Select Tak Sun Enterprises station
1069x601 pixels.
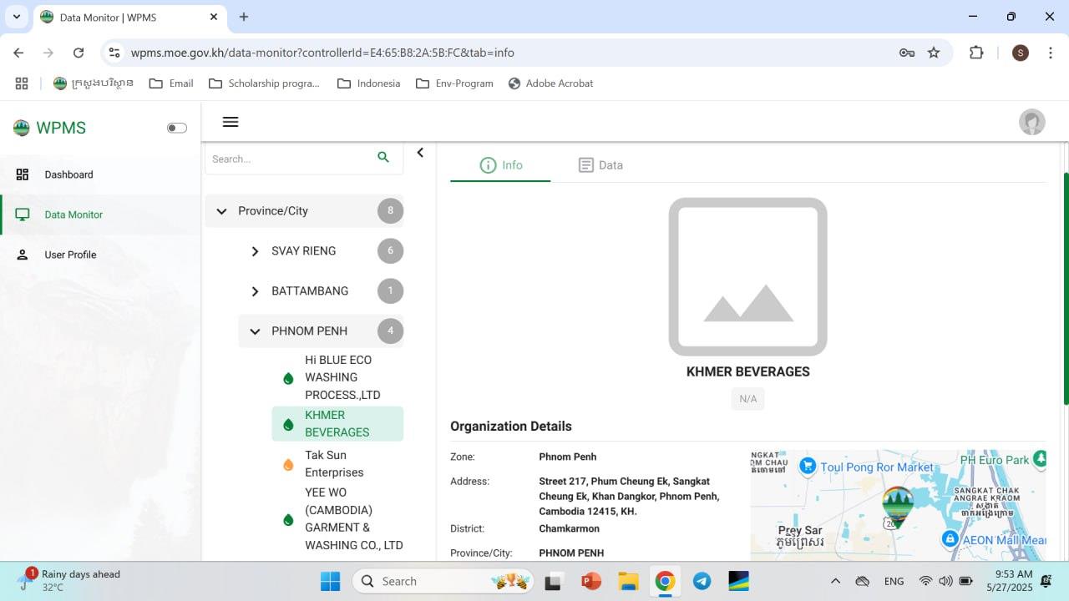click(337, 463)
